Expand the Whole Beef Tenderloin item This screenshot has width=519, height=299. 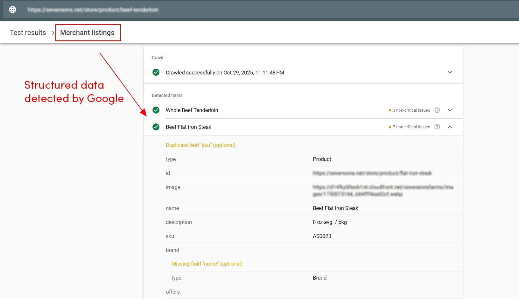point(450,110)
